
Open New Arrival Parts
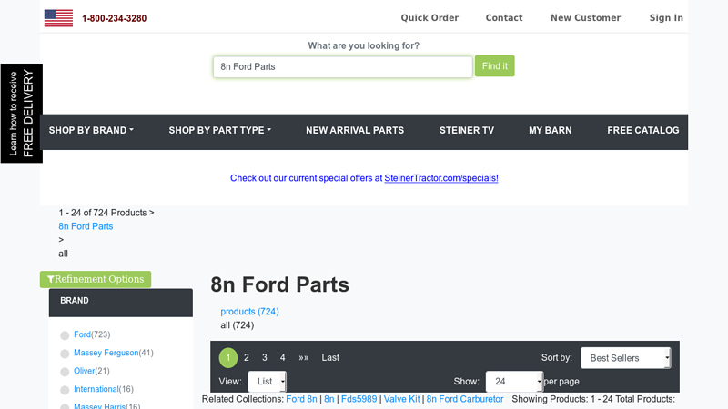355,130
